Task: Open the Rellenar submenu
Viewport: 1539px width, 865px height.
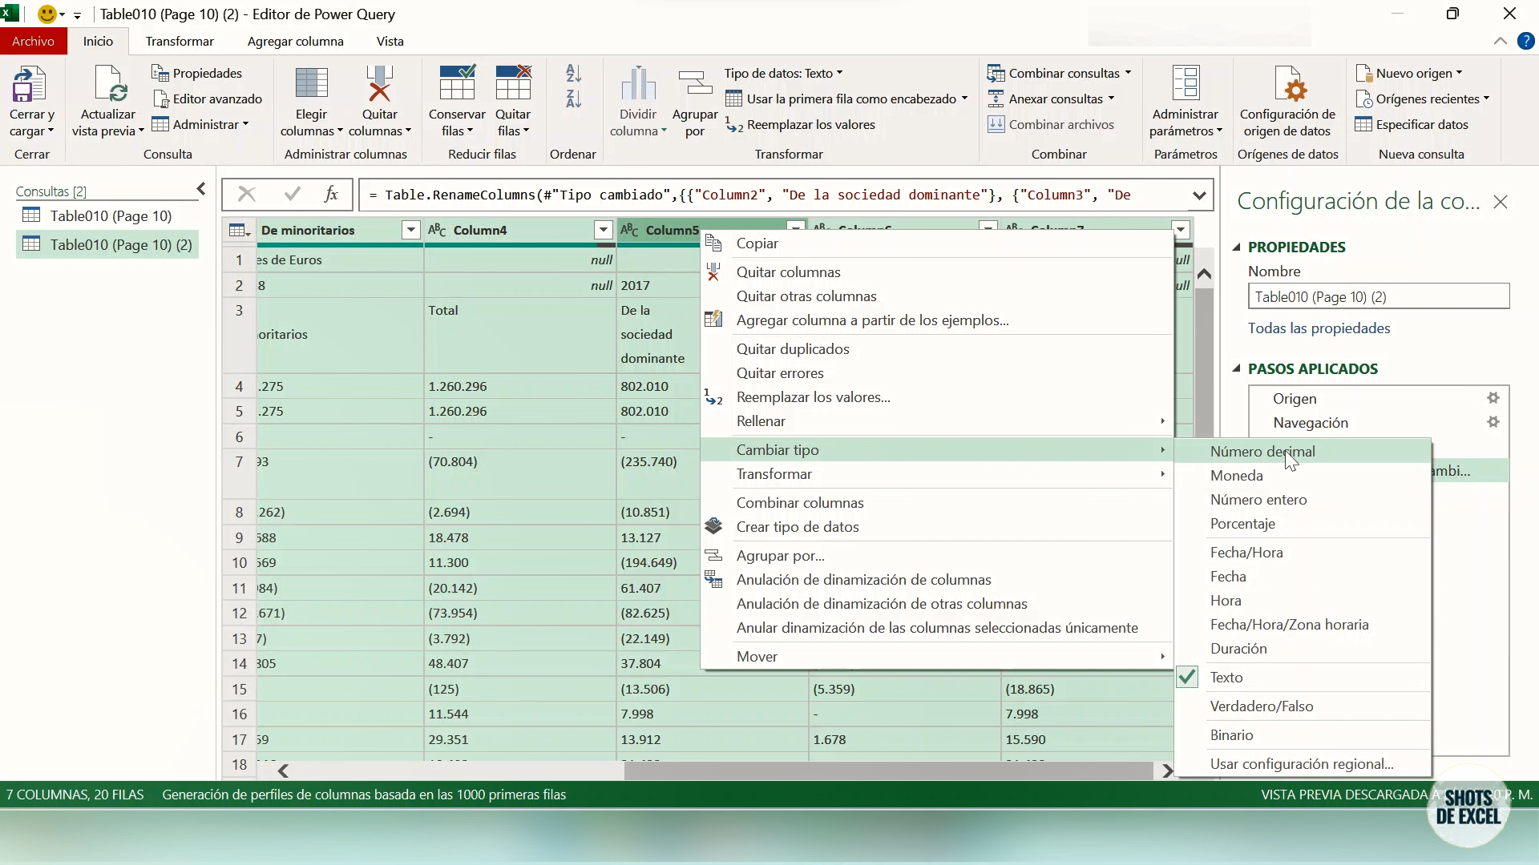Action: tap(936, 421)
